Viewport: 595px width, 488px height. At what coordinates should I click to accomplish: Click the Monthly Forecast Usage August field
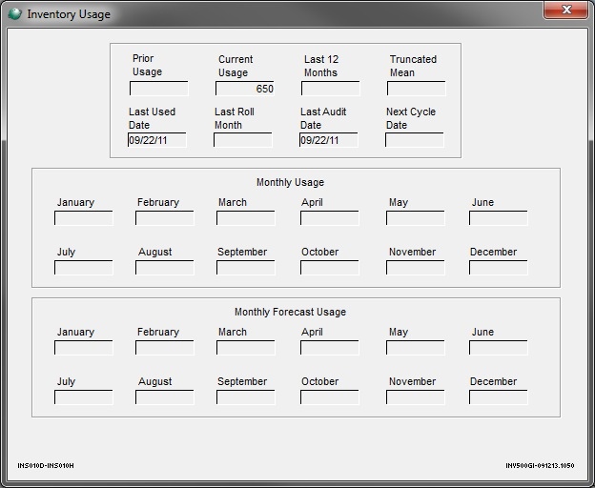point(165,397)
